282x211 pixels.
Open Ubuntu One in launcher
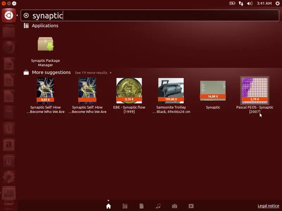click(x=8, y=128)
